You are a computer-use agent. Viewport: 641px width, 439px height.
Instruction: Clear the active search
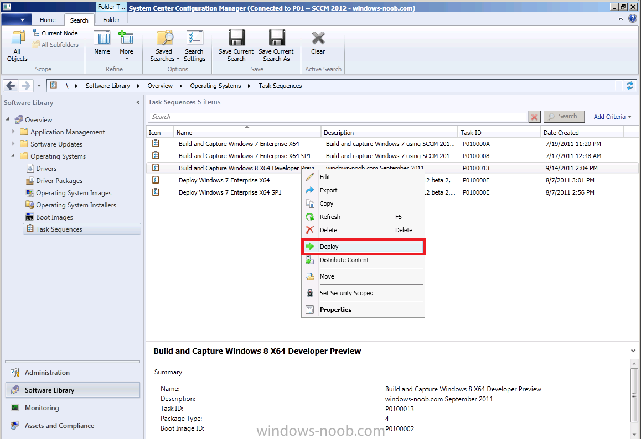click(318, 43)
